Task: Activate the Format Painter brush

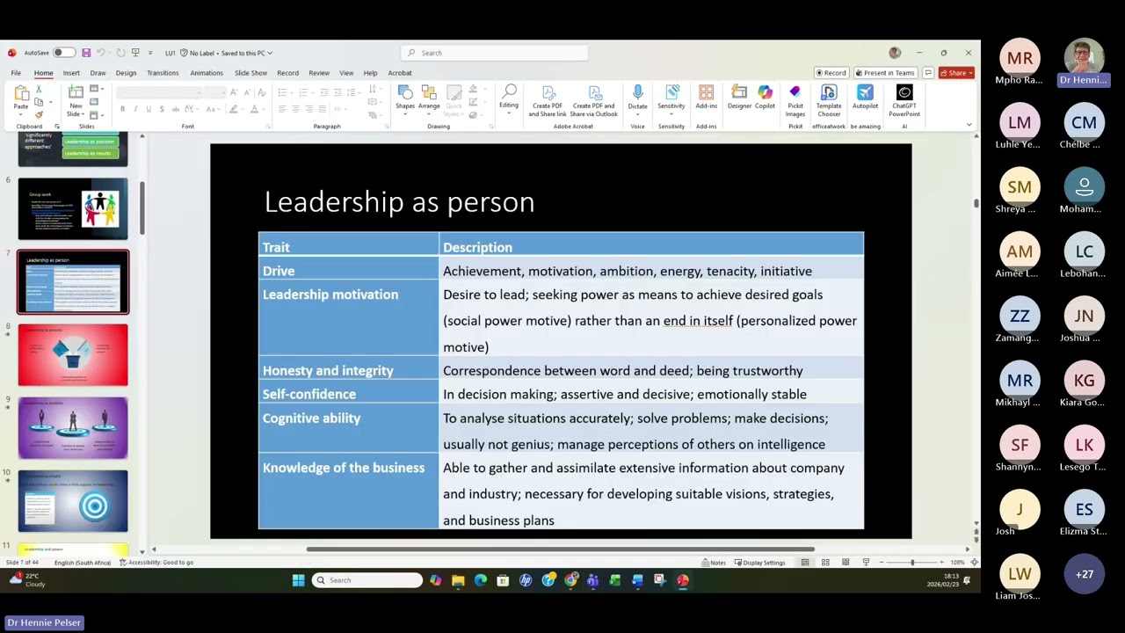Action: 39,114
